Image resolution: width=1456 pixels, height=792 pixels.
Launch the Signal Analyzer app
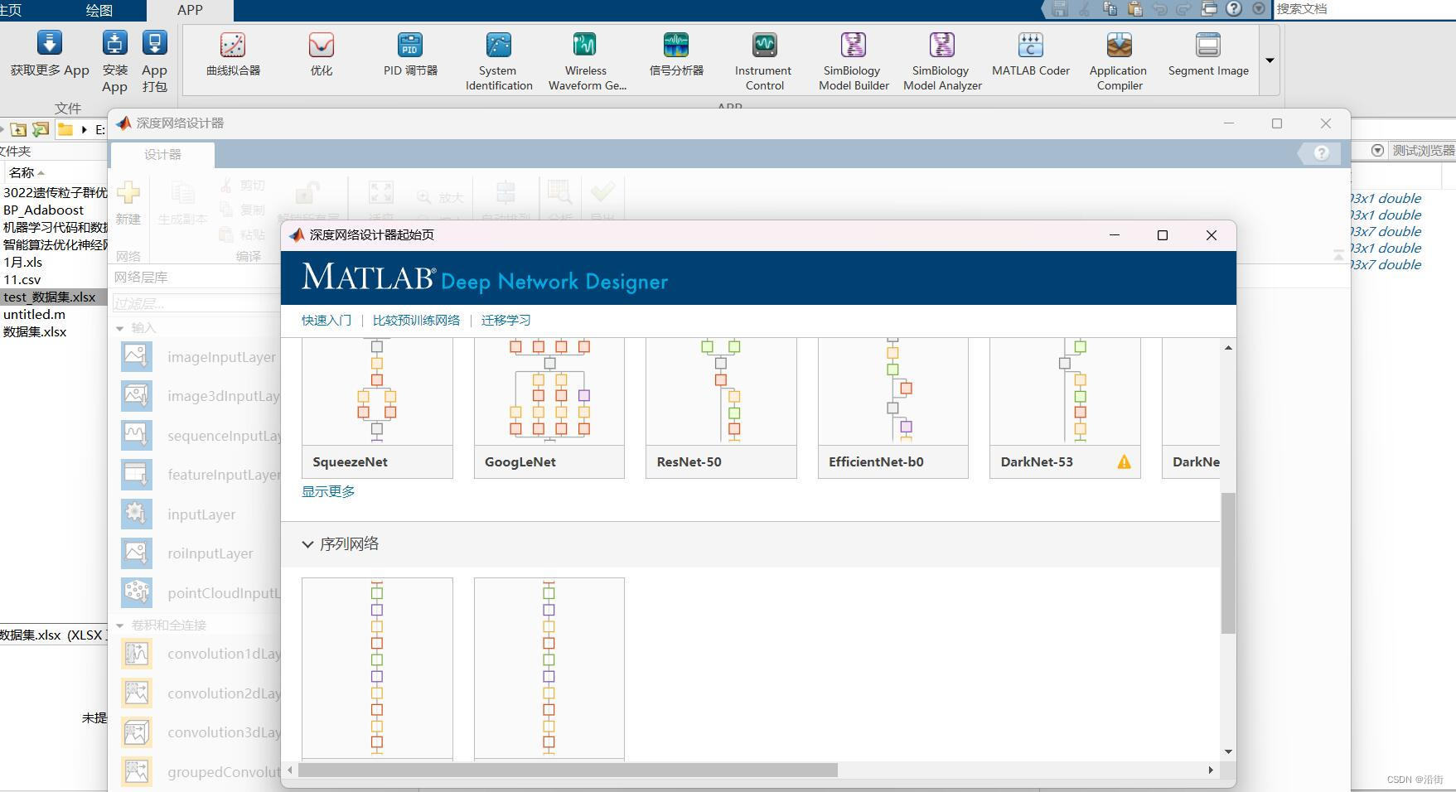coord(676,46)
